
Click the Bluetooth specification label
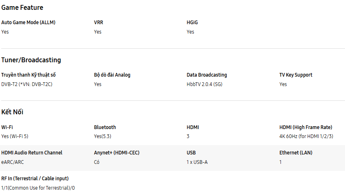point(105,127)
